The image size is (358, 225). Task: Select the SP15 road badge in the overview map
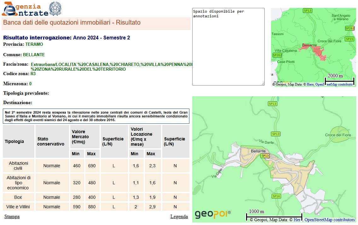(349, 39)
